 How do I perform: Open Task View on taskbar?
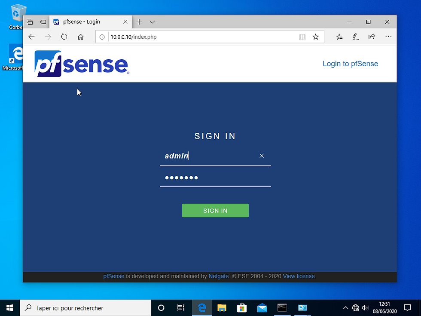pyautogui.click(x=181, y=308)
